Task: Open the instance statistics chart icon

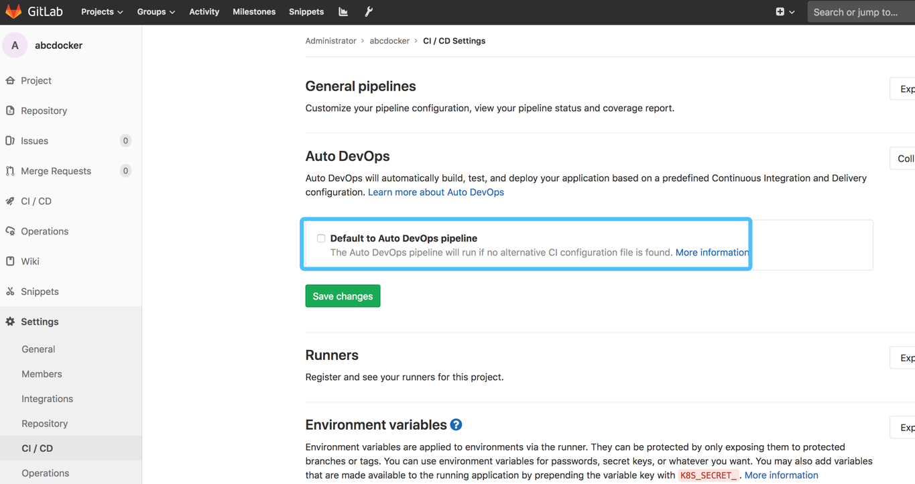Action: [343, 12]
